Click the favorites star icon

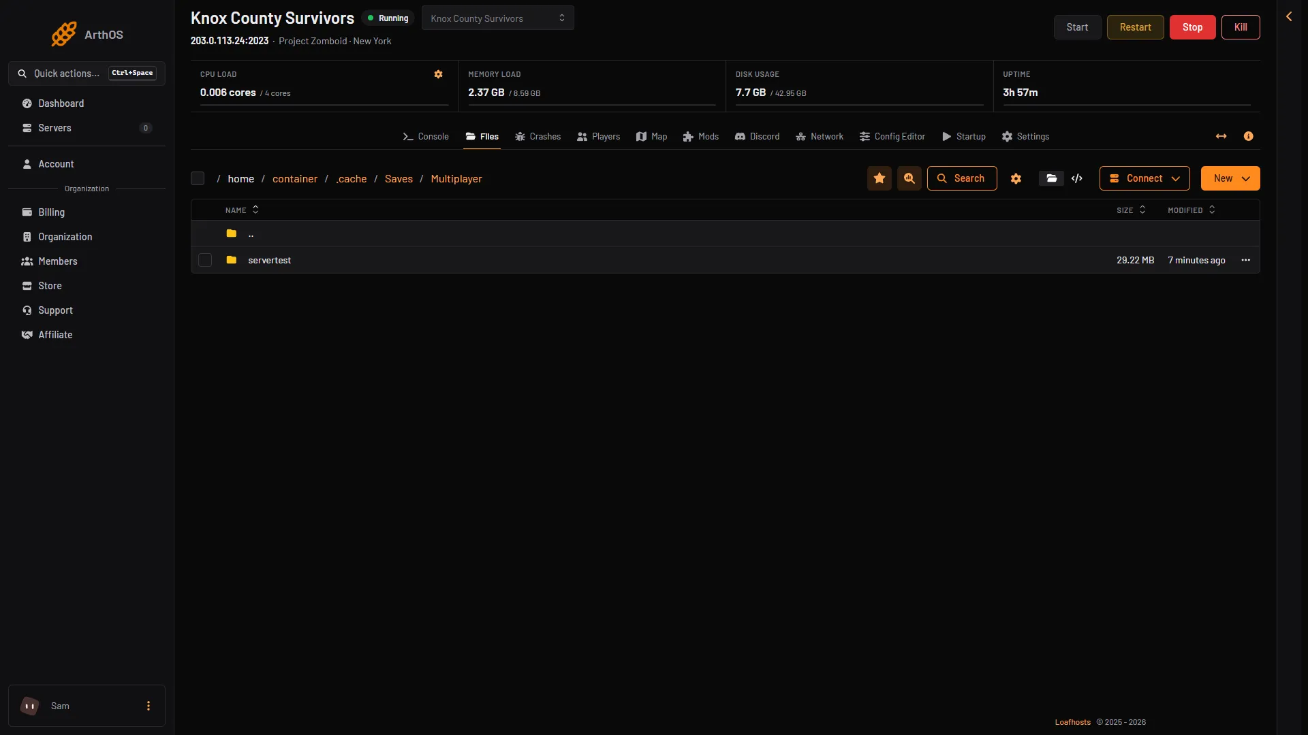879,178
